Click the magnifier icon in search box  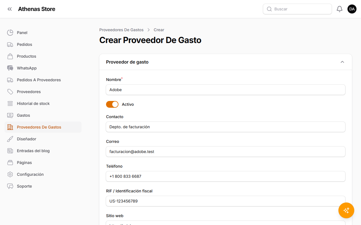coord(269,9)
